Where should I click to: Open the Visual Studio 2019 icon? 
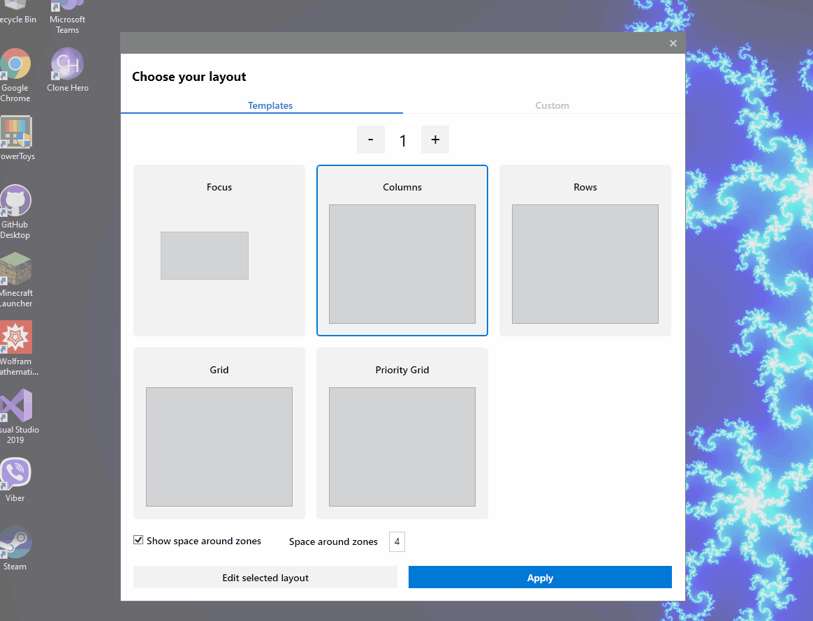point(15,406)
